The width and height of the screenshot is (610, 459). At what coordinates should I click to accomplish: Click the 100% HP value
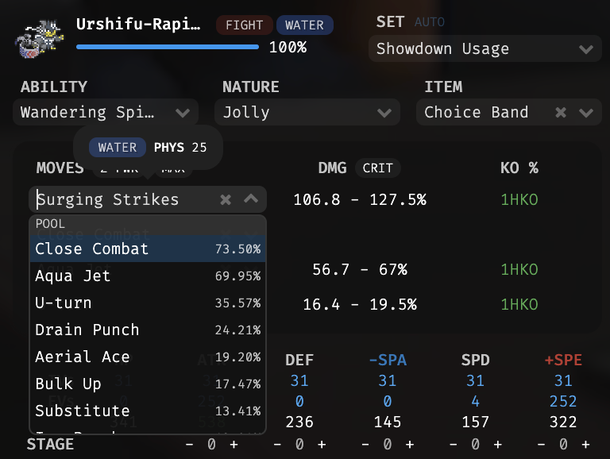point(288,48)
